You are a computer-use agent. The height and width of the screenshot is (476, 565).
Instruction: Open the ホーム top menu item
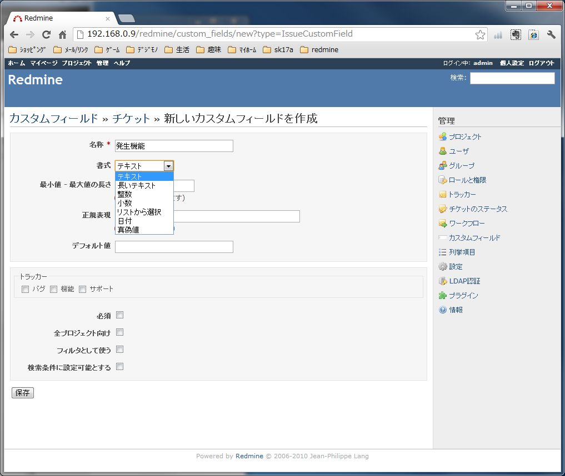[x=17, y=63]
